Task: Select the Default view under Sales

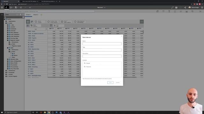Action: (15, 55)
